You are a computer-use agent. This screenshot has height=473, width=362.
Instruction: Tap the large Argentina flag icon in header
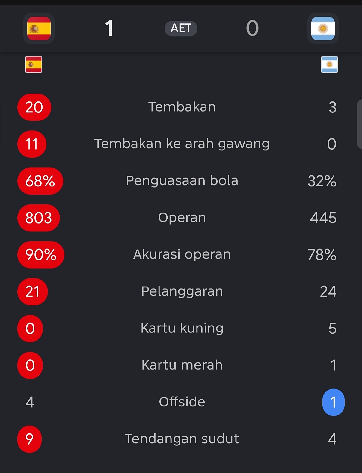(323, 28)
